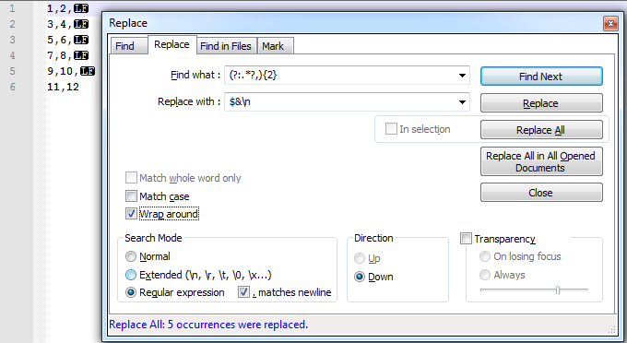Click the LF marker on line 3
This screenshot has width=627, height=343.
point(81,40)
